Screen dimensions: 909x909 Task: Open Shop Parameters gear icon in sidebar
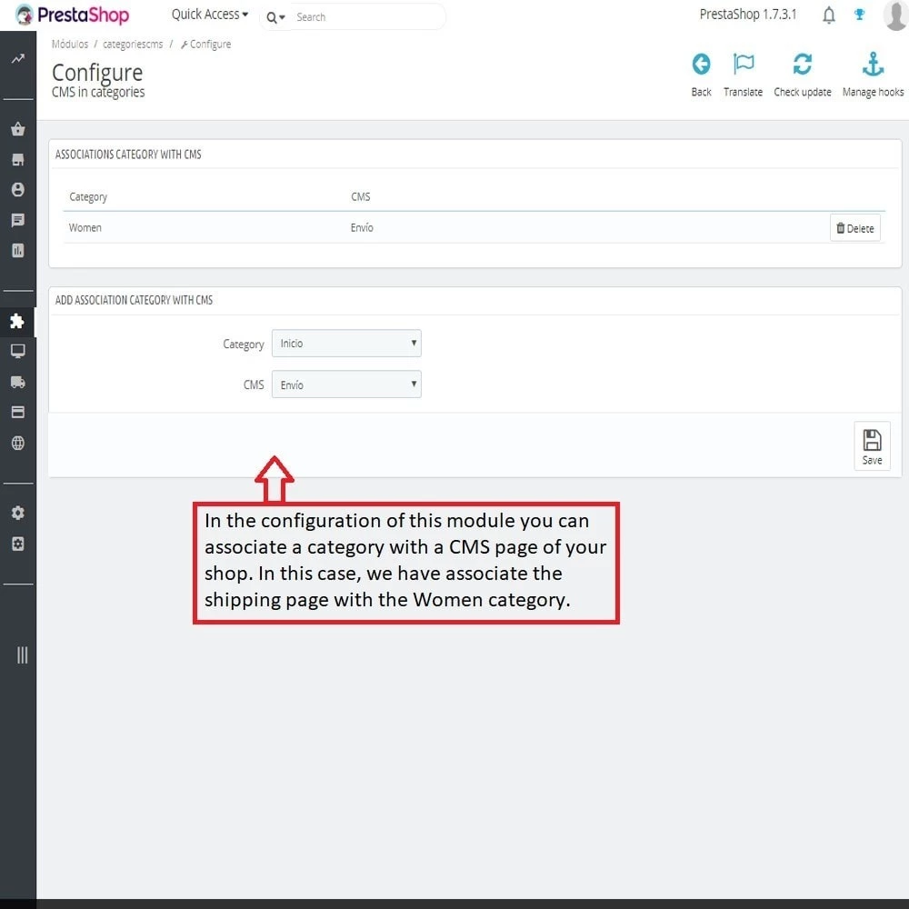tap(18, 513)
